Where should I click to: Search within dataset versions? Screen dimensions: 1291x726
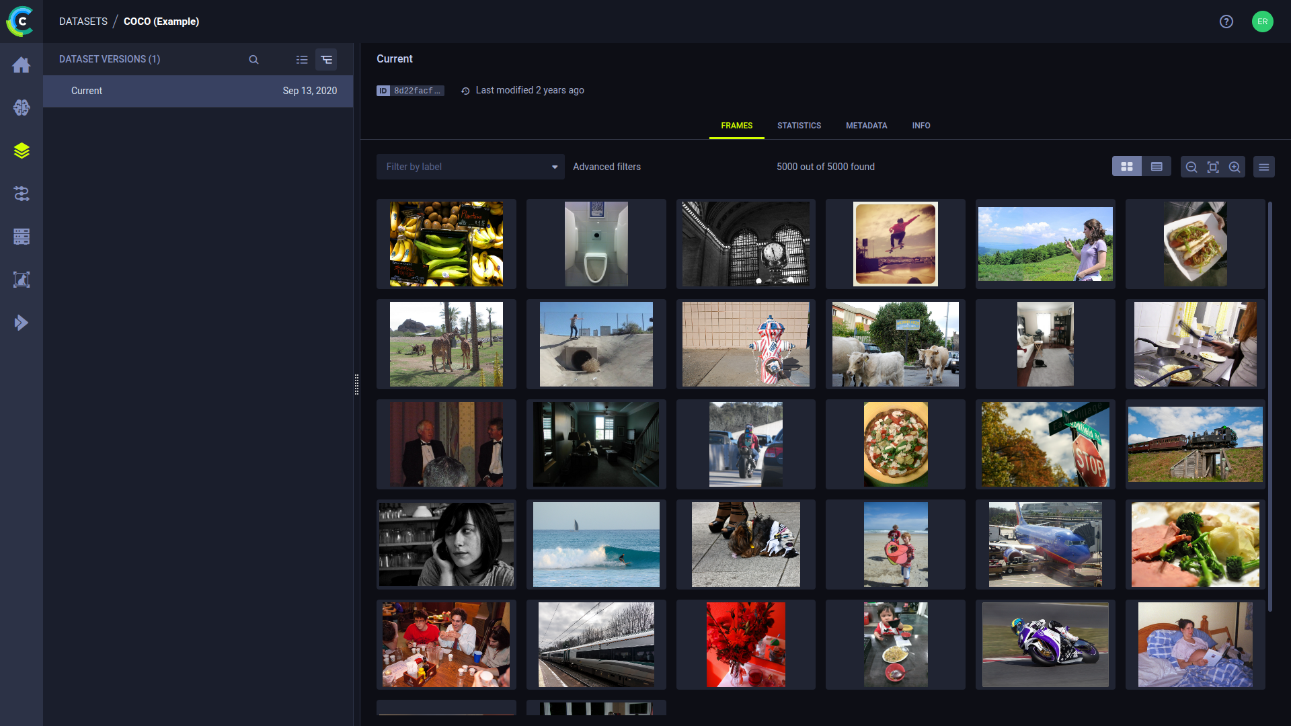point(254,59)
